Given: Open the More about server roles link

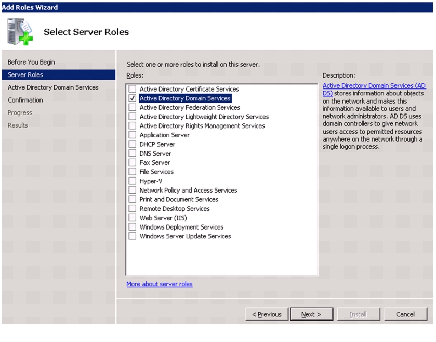Looking at the screenshot, I should click(160, 284).
